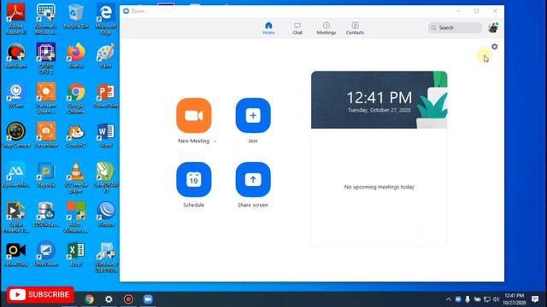Select the Firefox desktop shortcut
Image resolution: width=547 pixels, height=307 pixels.
[76, 55]
